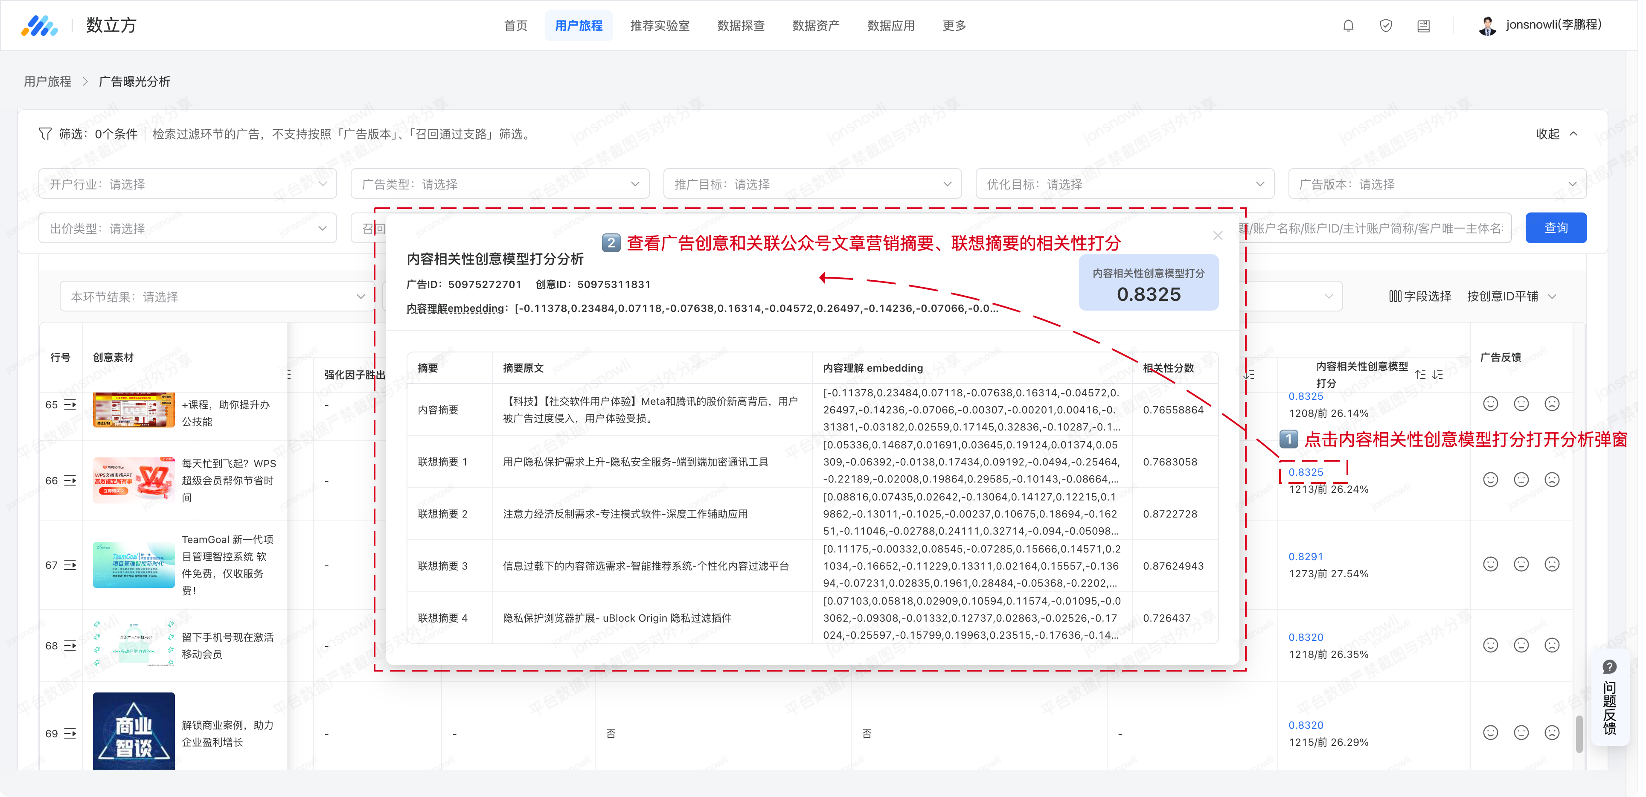Viewport: 1646px width, 797px height.
Task: Click the smiley feedback face in row 65
Action: coord(1490,403)
